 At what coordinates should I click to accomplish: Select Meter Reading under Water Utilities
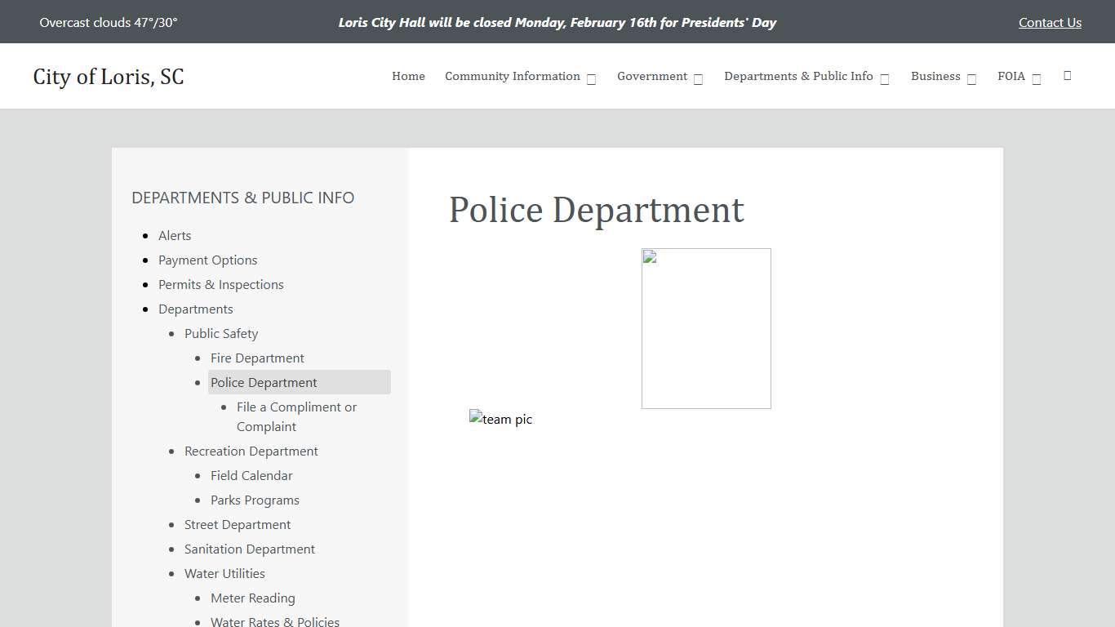coord(253,598)
